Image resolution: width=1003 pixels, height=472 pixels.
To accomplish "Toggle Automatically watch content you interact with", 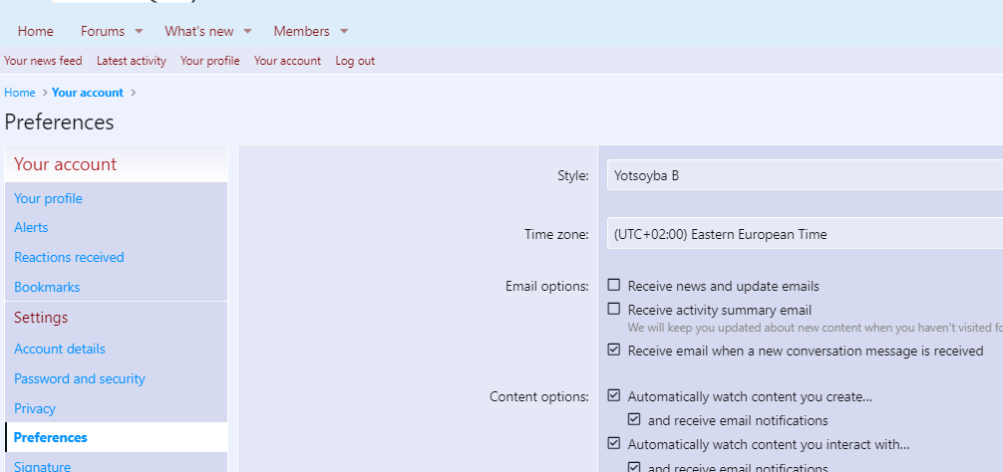I will pos(614,444).
